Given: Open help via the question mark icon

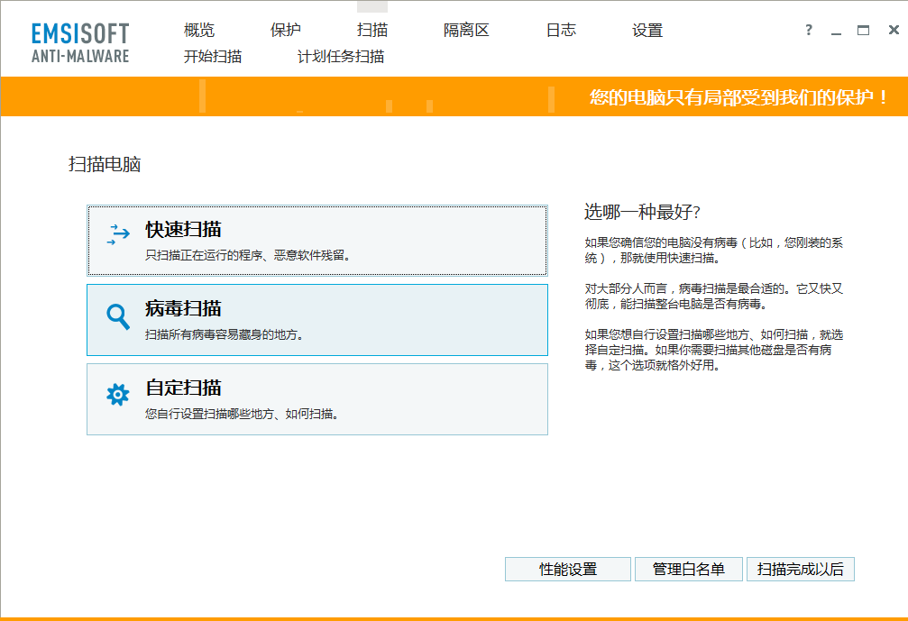Looking at the screenshot, I should pyautogui.click(x=809, y=30).
